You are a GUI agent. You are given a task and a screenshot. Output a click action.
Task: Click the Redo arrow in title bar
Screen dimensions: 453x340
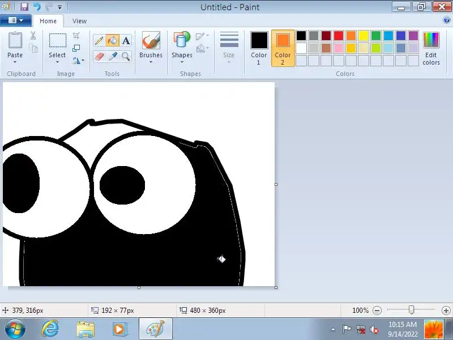pyautogui.click(x=49, y=7)
